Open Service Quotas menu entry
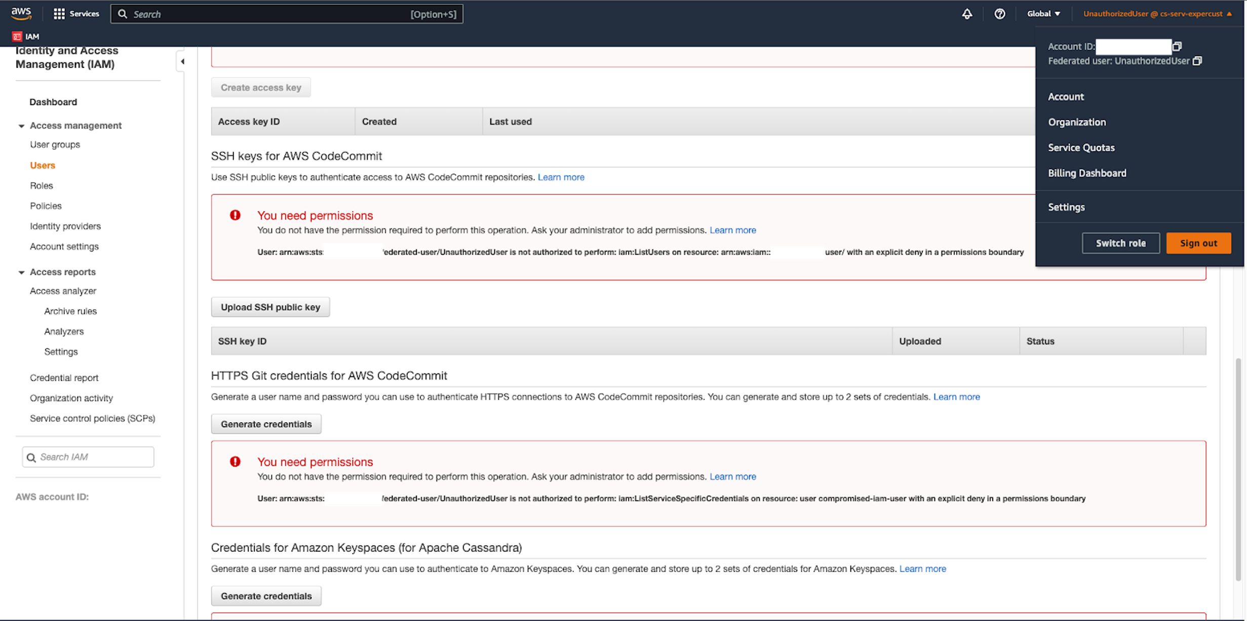This screenshot has width=1247, height=621. [1081, 147]
